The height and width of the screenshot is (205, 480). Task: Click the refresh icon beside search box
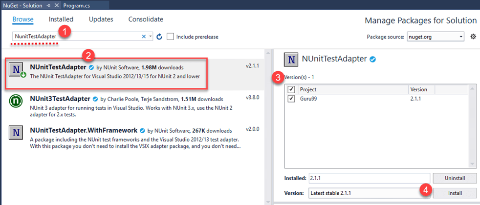(x=159, y=37)
